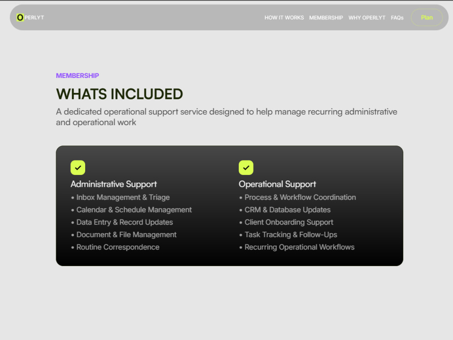Click the Routine Correspondence item

pos(115,247)
